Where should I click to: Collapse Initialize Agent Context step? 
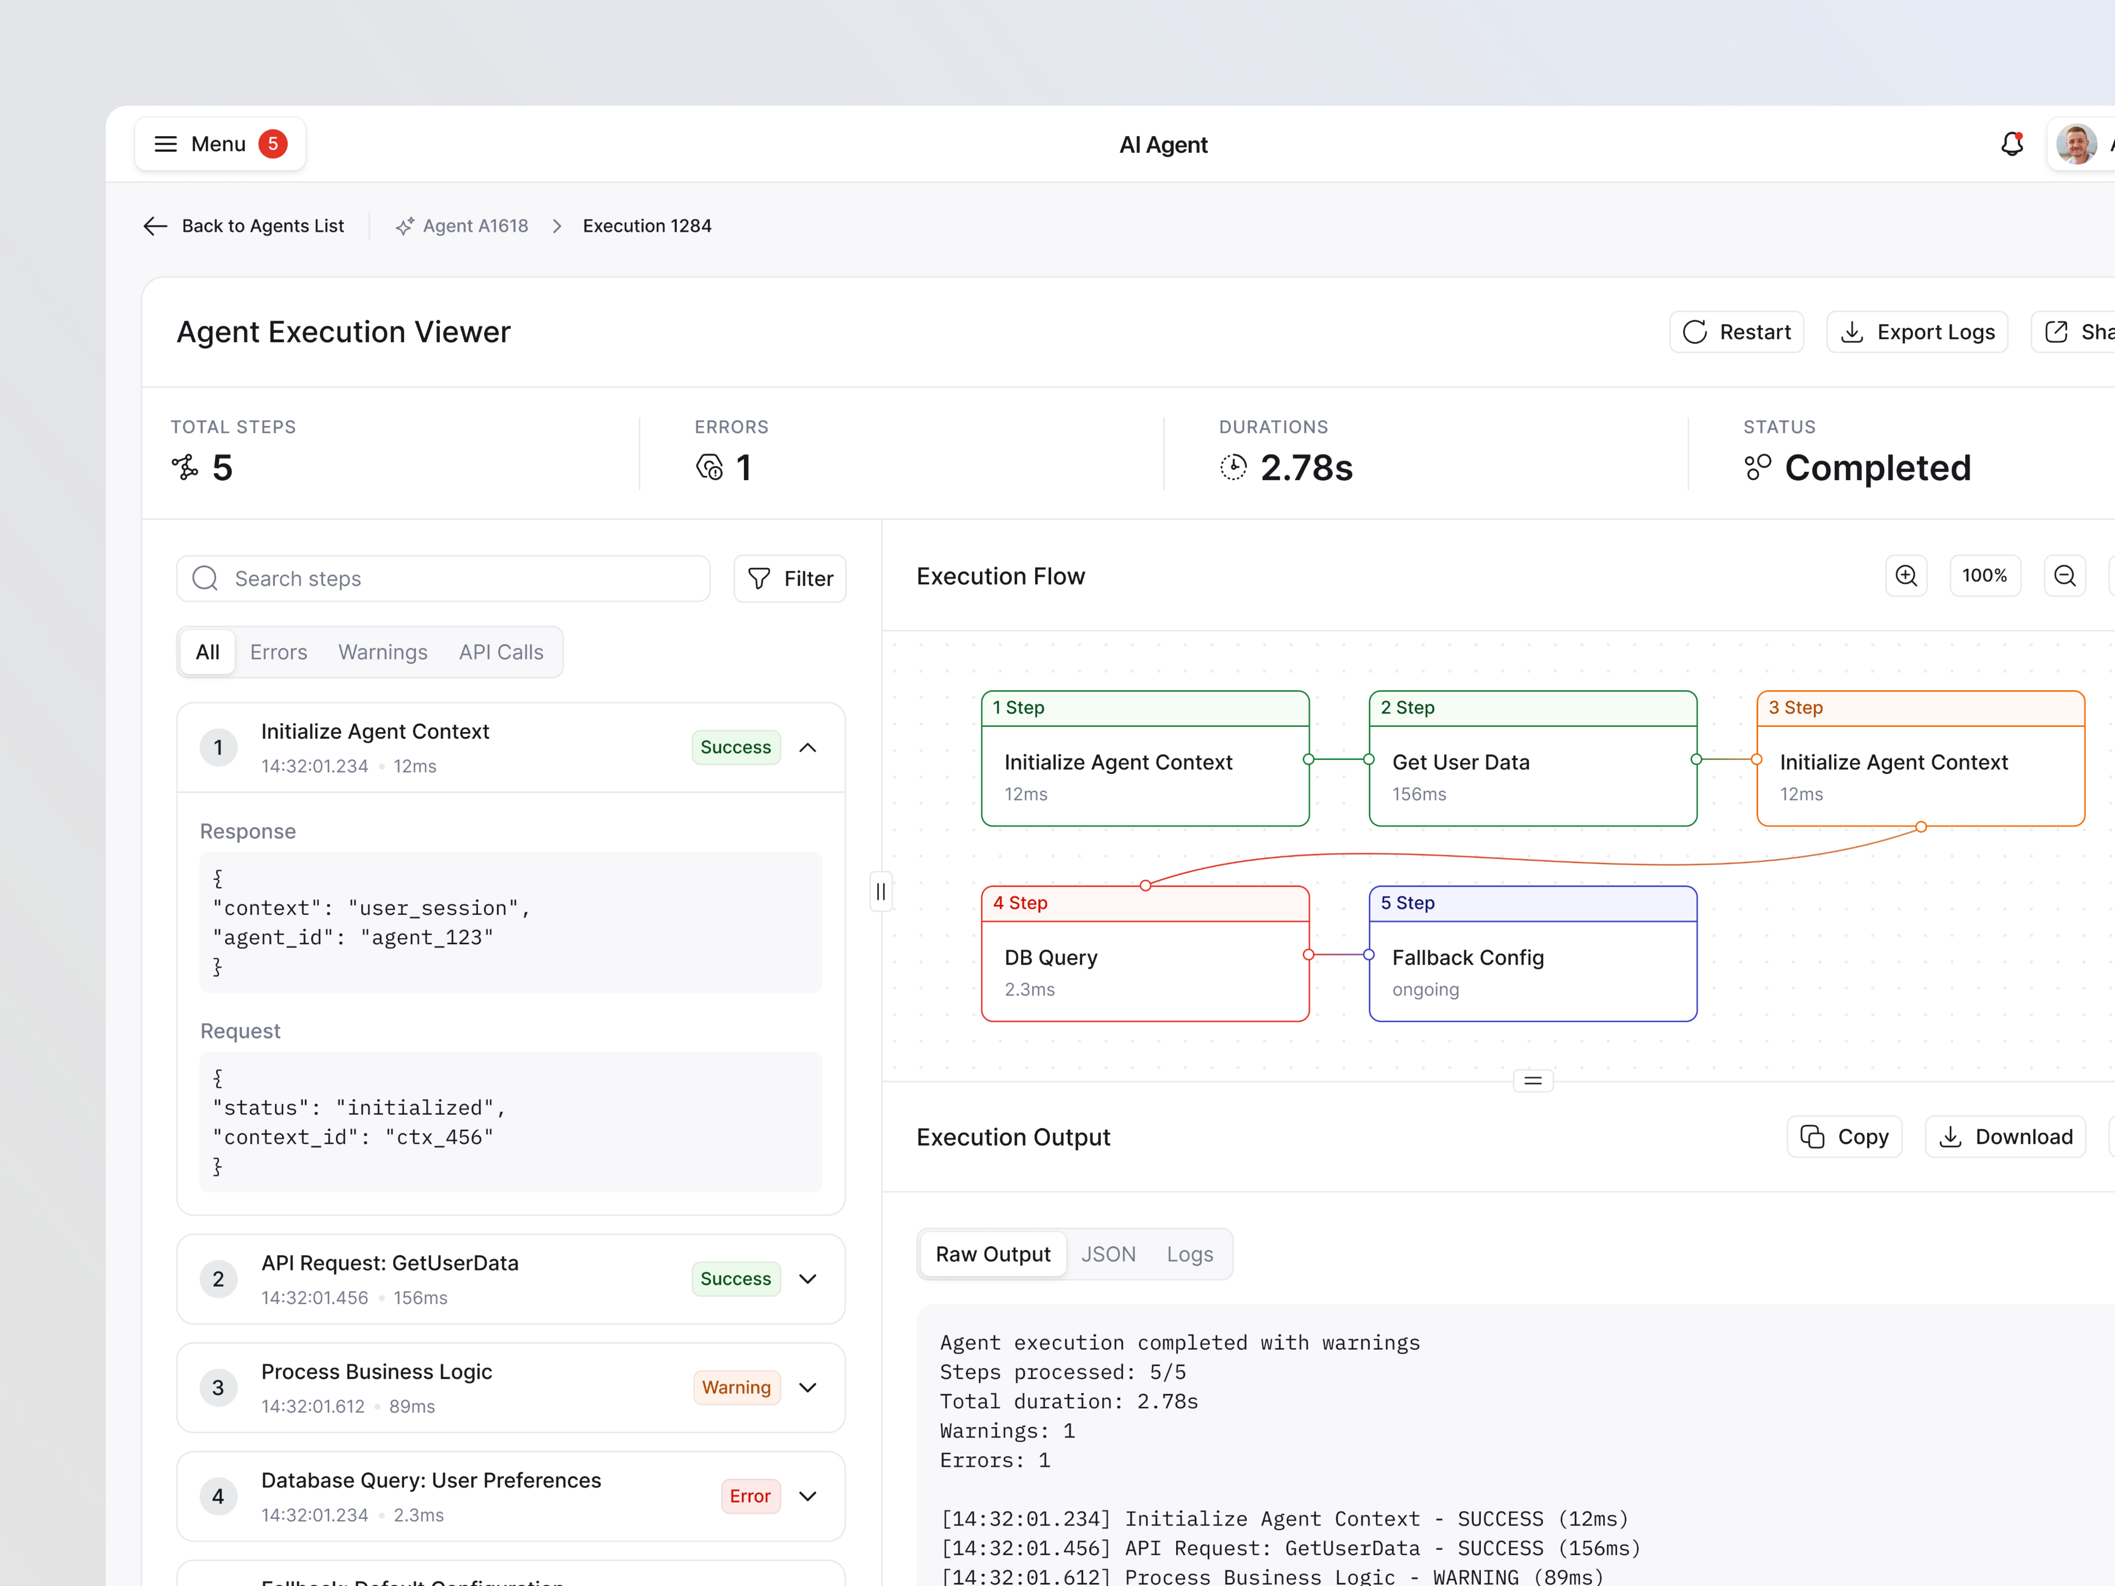point(808,748)
